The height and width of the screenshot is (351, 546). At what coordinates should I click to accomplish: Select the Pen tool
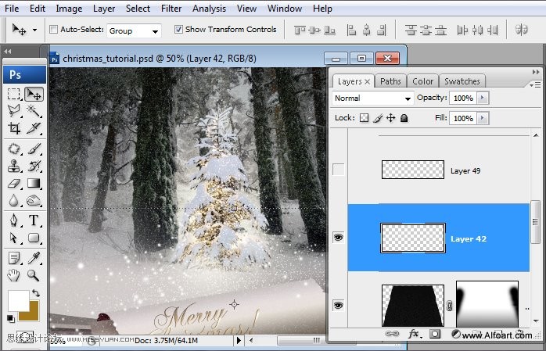click(14, 220)
